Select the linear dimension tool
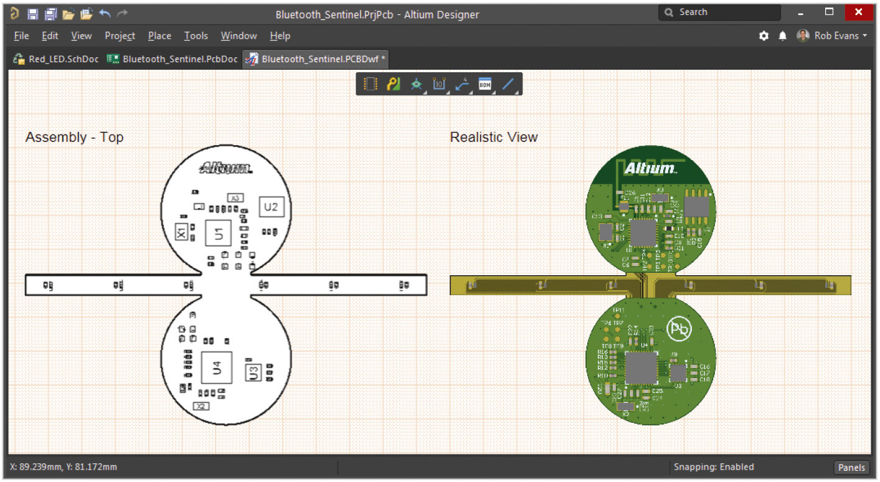 (x=439, y=84)
